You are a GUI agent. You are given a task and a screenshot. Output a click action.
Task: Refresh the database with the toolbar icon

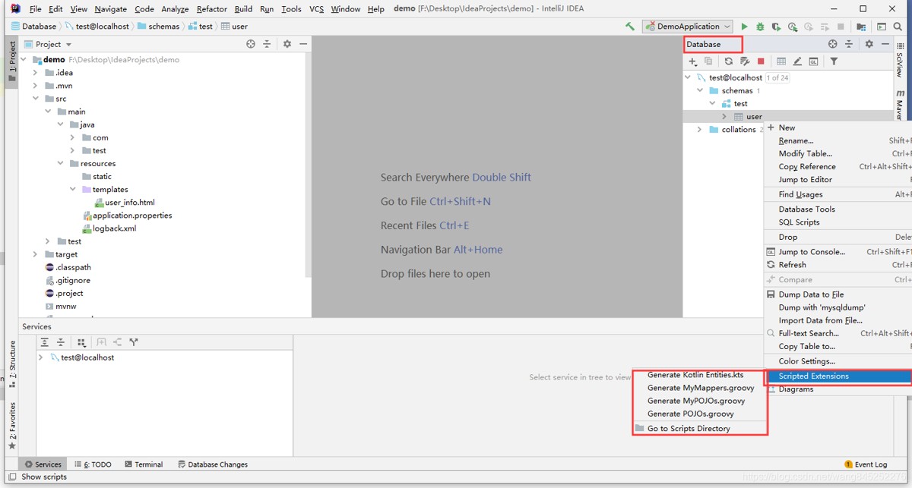(728, 61)
